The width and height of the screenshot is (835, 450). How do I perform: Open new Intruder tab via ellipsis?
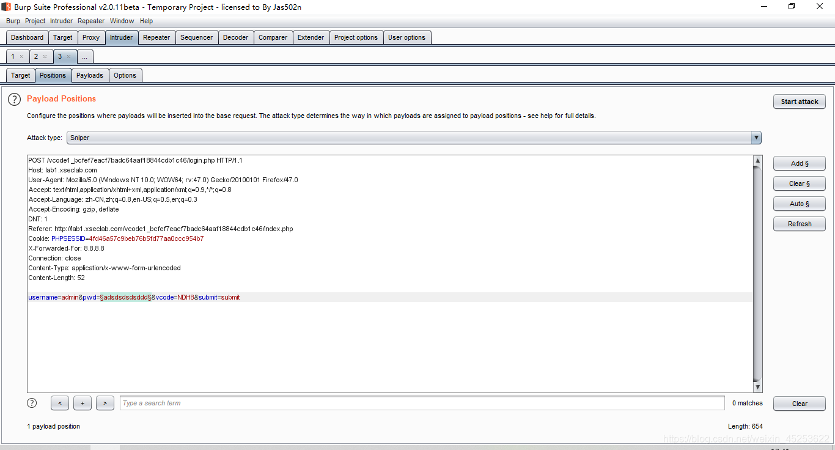(x=85, y=56)
